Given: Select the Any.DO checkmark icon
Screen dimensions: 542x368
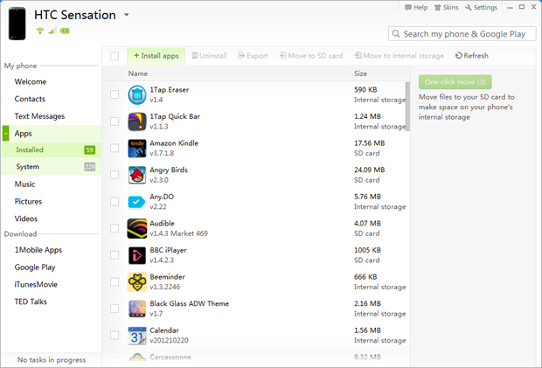Looking at the screenshot, I should coord(137,202).
